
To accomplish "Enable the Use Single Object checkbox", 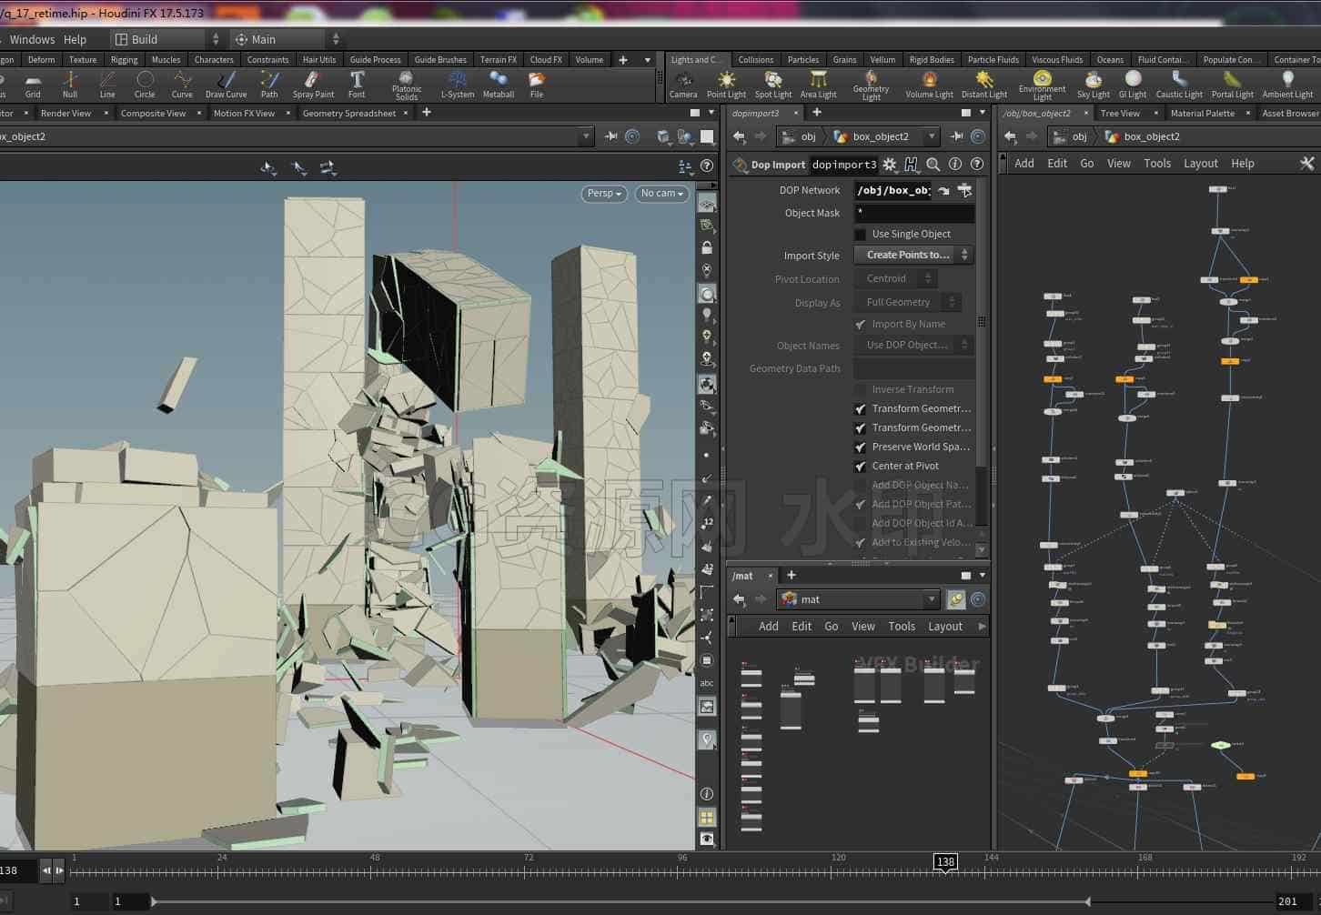I will (861, 235).
